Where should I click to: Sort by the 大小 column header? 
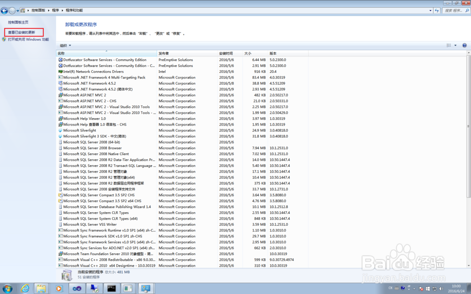tap(255, 54)
